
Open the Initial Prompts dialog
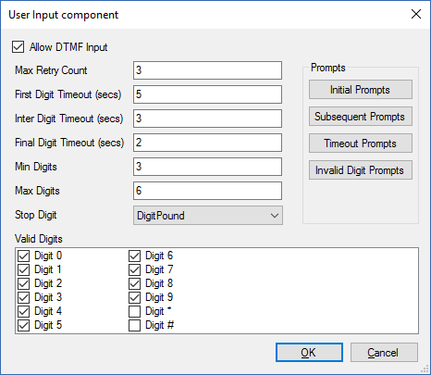[361, 90]
